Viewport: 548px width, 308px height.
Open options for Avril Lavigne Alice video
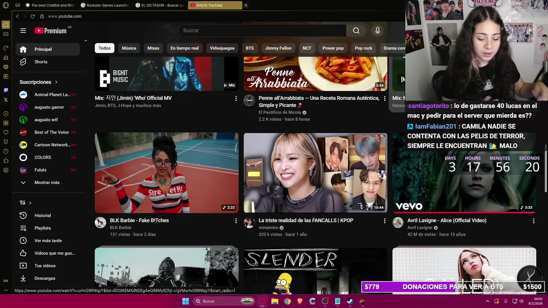533,221
